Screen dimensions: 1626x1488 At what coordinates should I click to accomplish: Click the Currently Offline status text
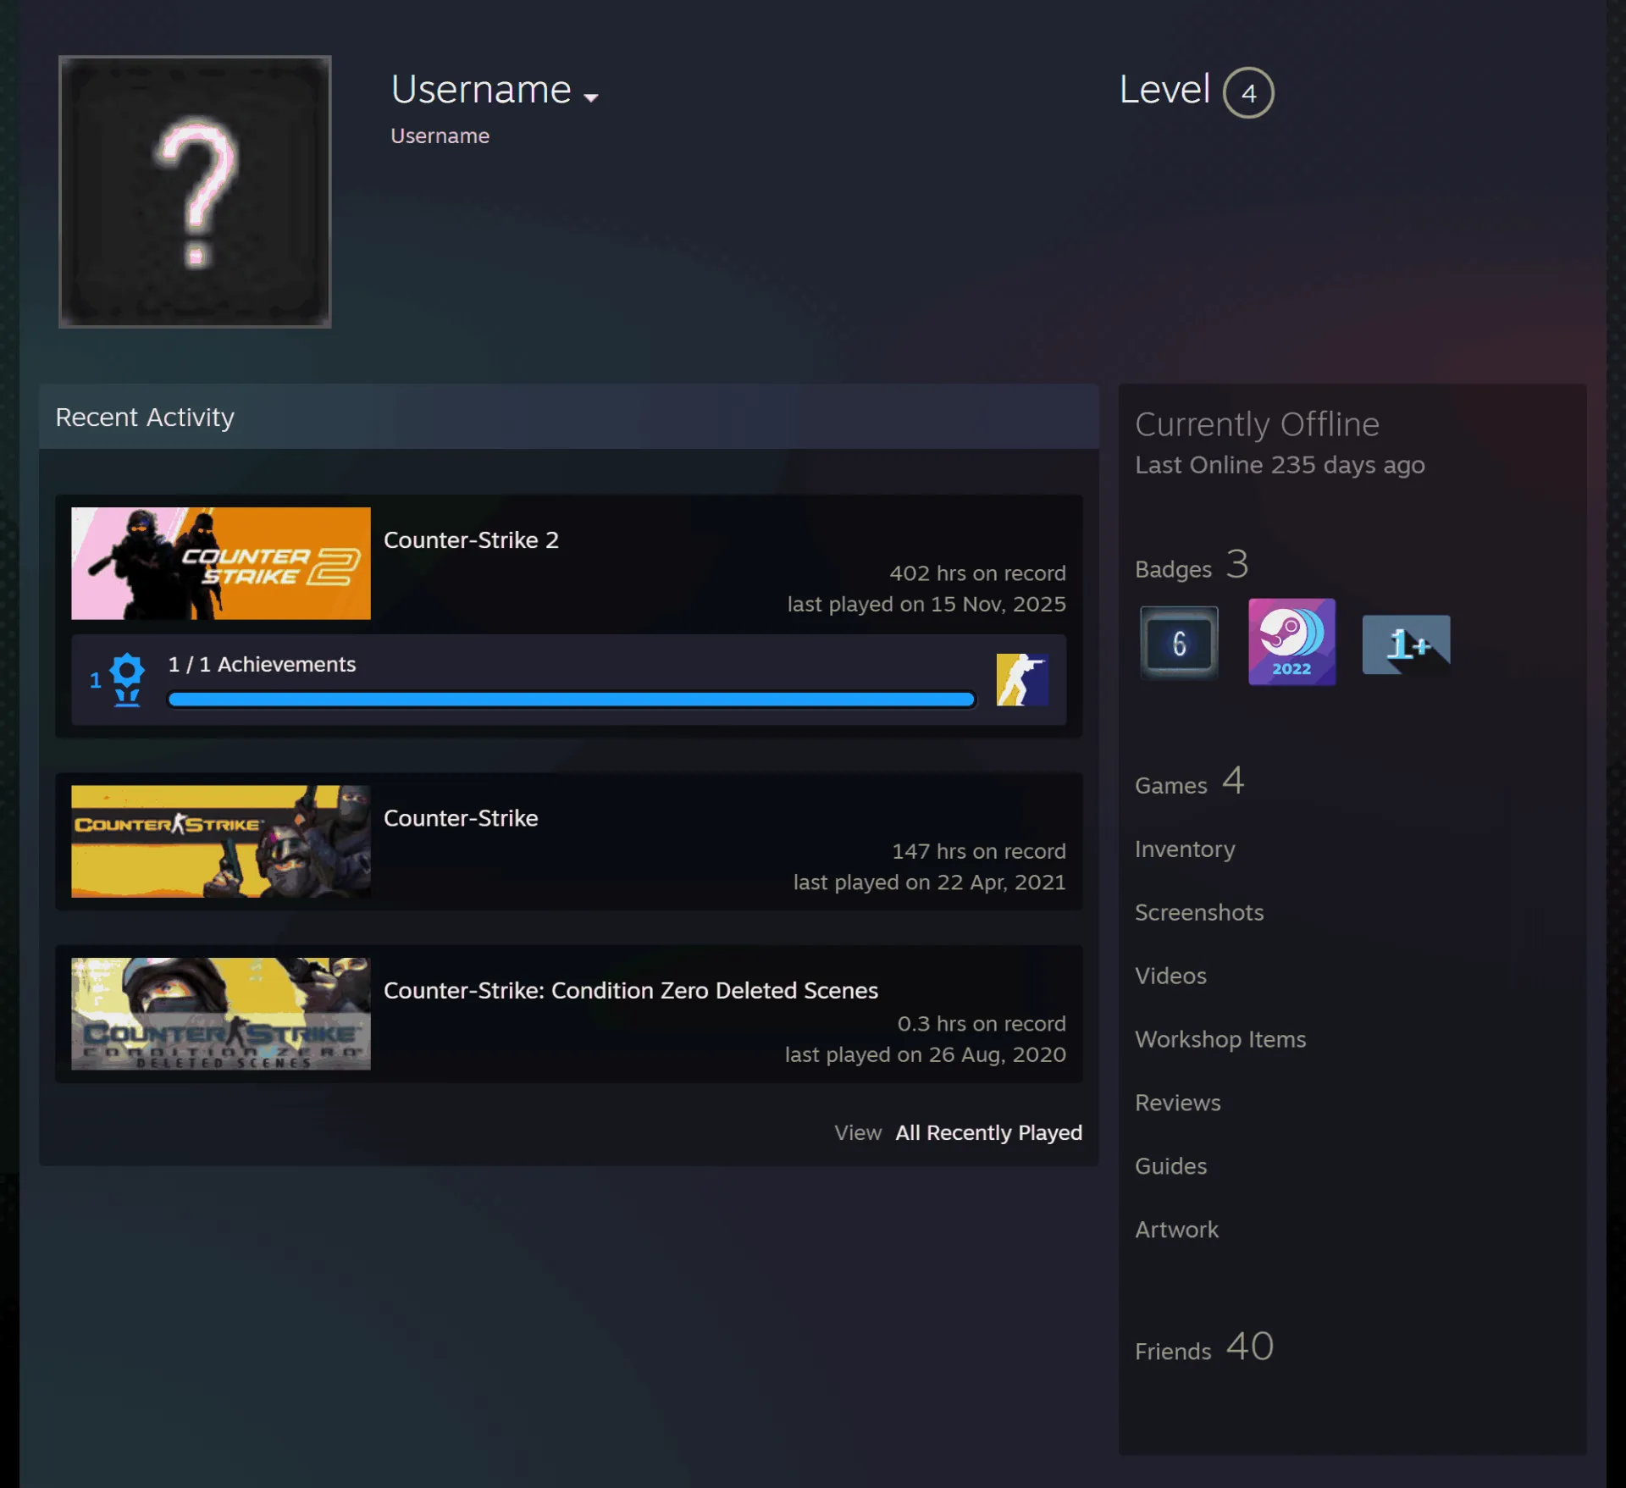[1257, 424]
